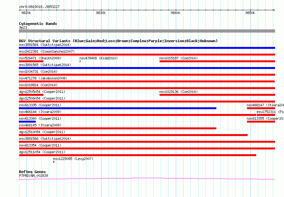Select the red bar under dgv12510n54
The width and height of the screenshot is (284, 197).
pyautogui.click(x=133, y=135)
